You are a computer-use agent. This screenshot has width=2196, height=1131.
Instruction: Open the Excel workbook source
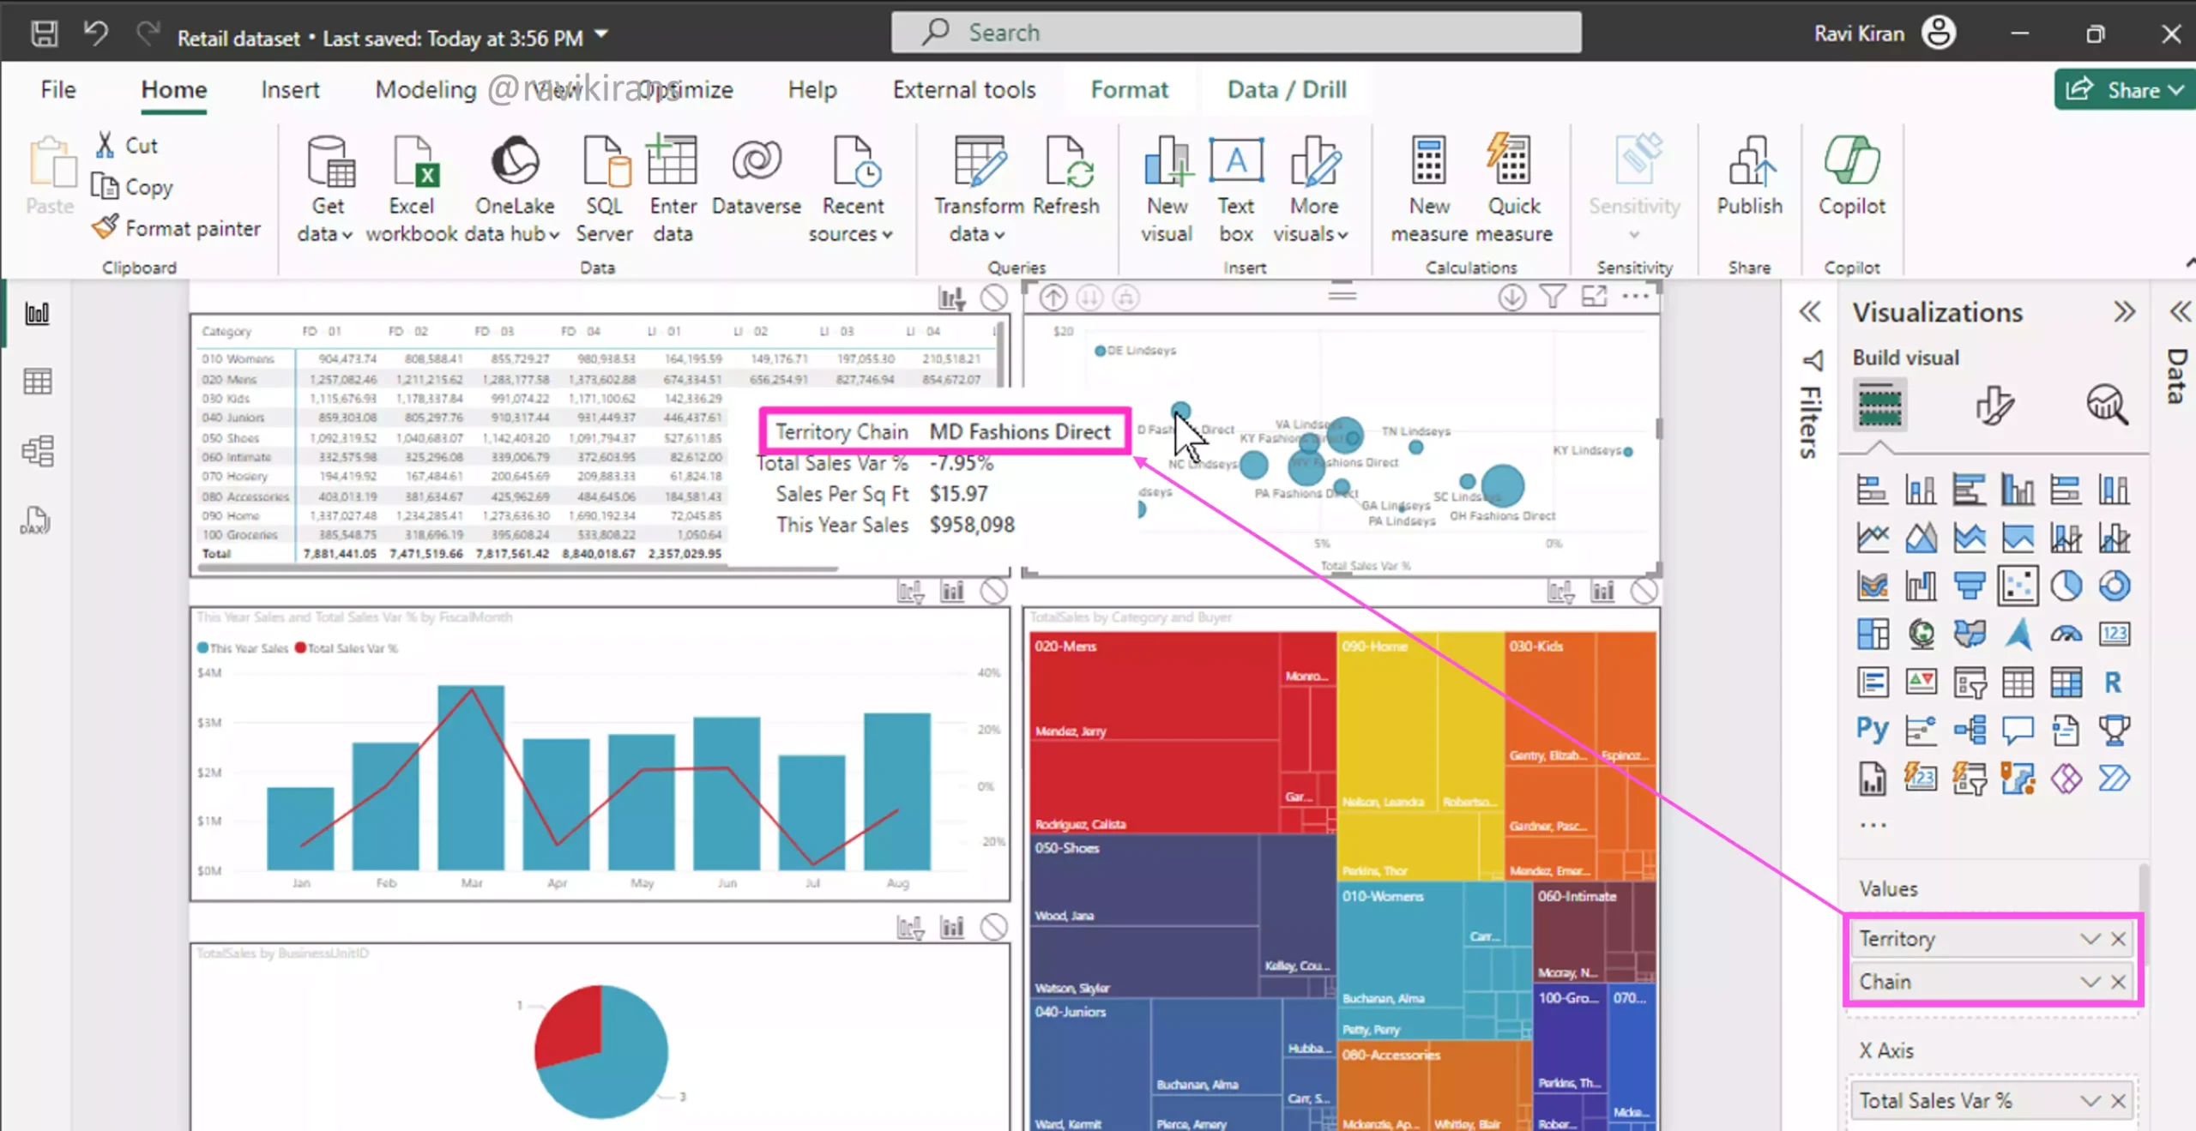pyautogui.click(x=412, y=189)
